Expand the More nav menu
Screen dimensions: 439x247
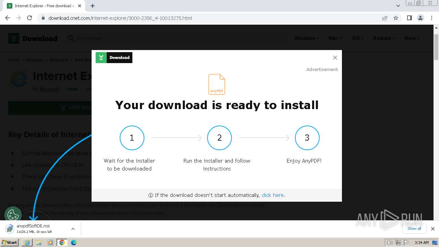click(x=412, y=38)
